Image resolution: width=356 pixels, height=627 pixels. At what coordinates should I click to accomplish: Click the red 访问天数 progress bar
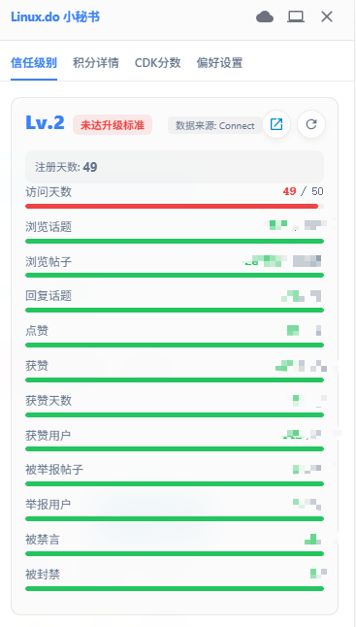click(x=175, y=207)
